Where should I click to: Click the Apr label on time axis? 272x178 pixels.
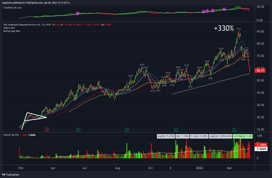(53, 168)
